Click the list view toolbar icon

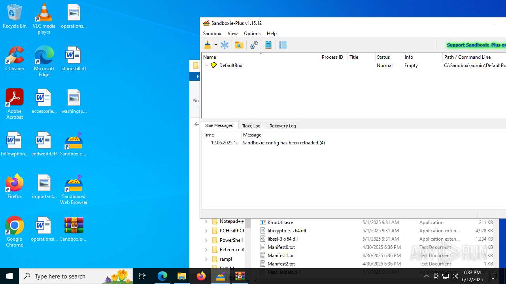pos(283,45)
